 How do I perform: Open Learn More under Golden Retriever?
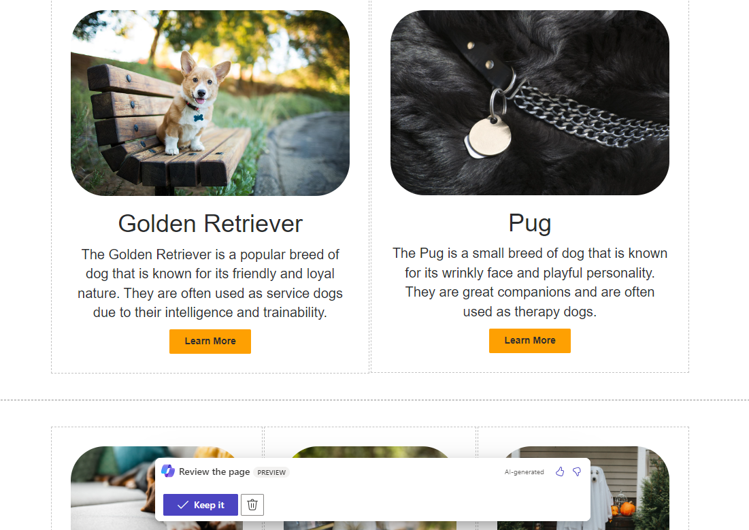[x=210, y=342]
